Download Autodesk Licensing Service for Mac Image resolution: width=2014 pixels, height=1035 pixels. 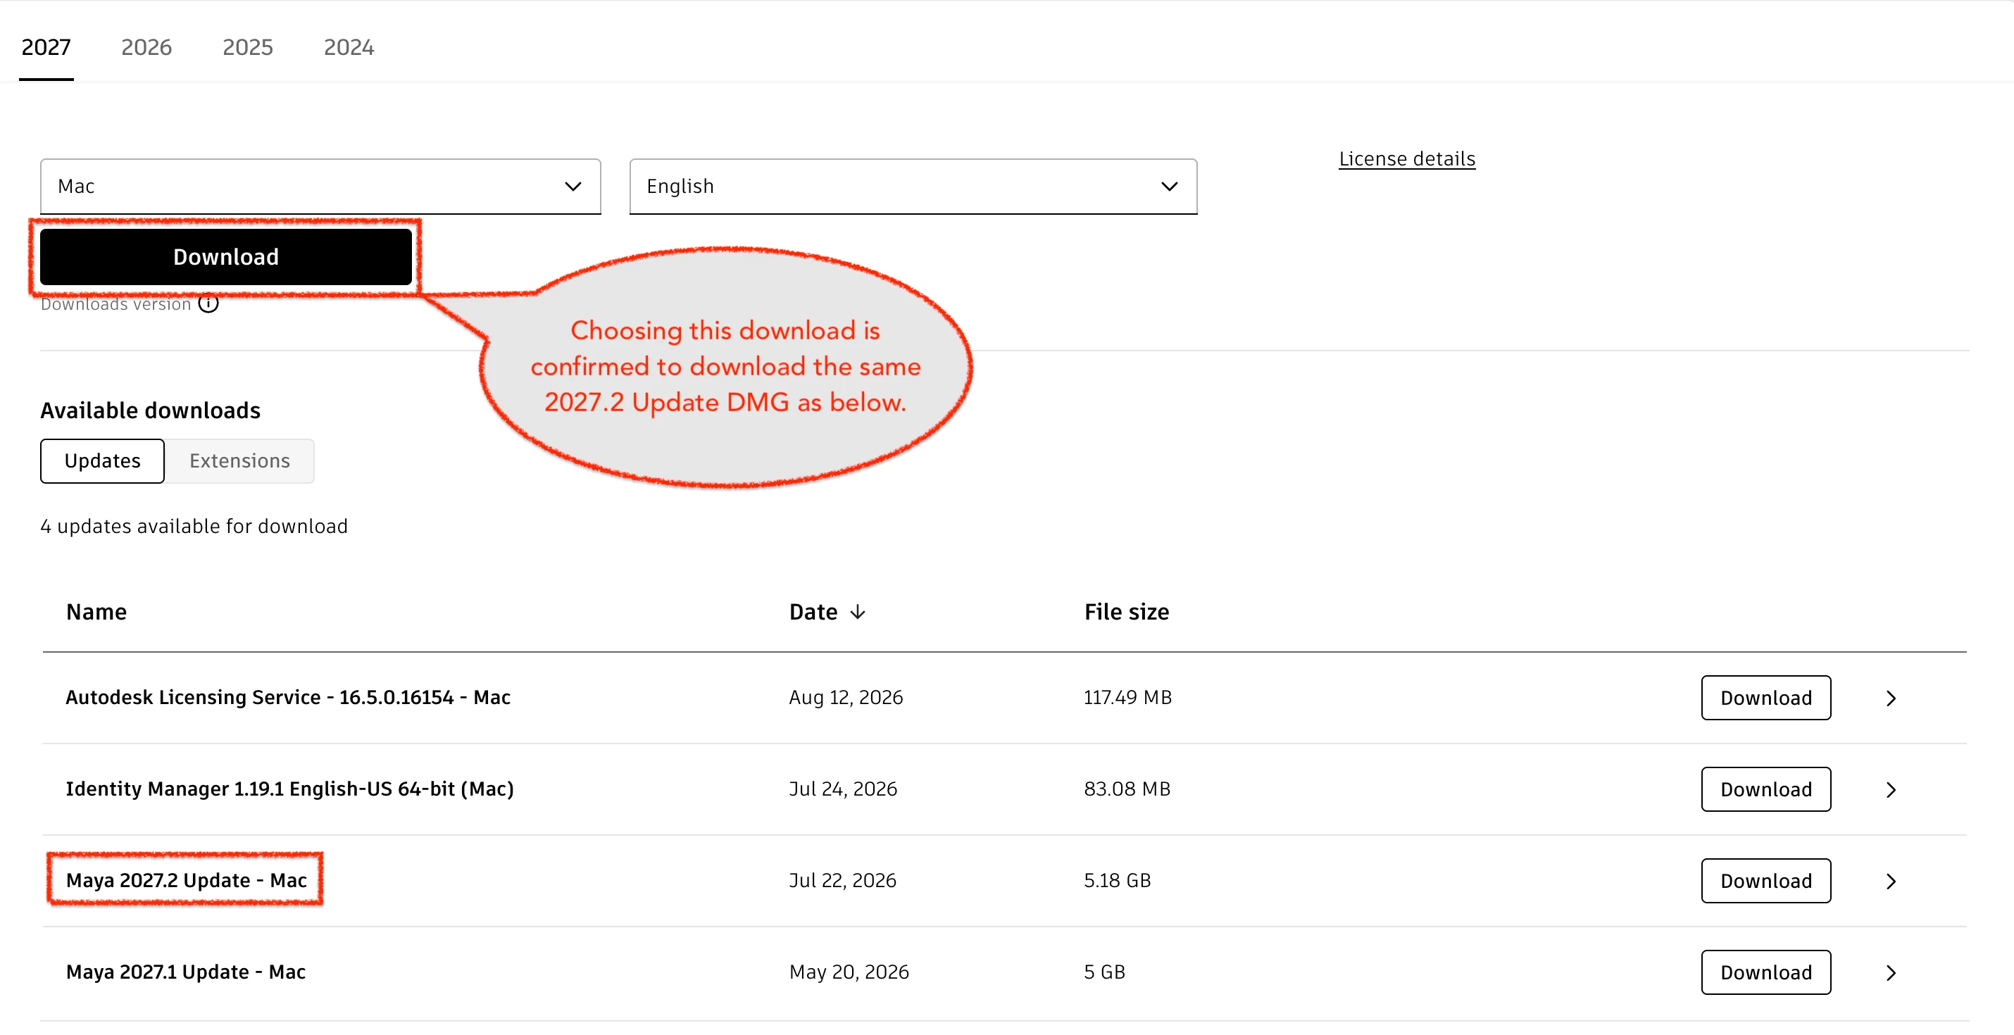[x=1765, y=697]
